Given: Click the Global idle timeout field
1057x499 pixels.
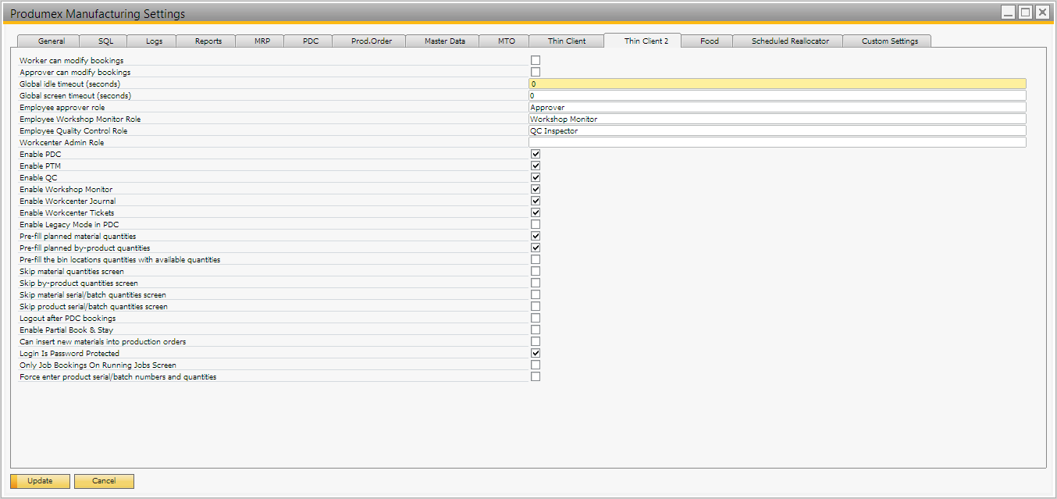Looking at the screenshot, I should click(777, 84).
